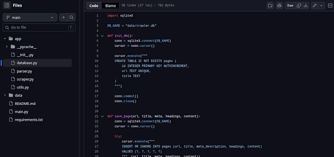334x157 pixels.
Task: Click line number 1
Action: point(97,15)
